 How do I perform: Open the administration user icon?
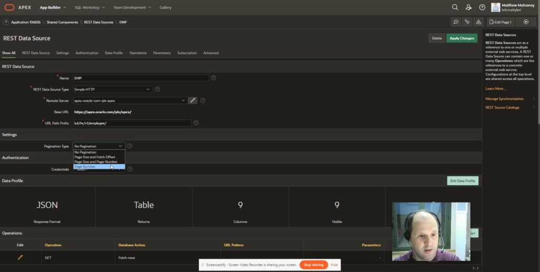pos(469,7)
